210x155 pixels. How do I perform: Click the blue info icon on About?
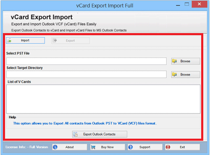click(55, 147)
